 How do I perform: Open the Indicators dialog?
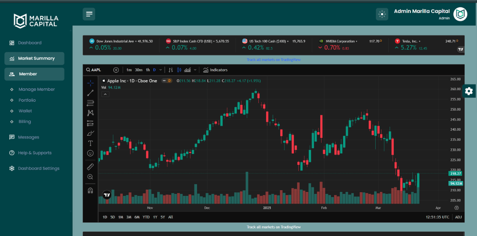215,70
